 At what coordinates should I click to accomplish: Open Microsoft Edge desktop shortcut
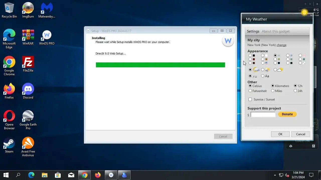(9, 39)
